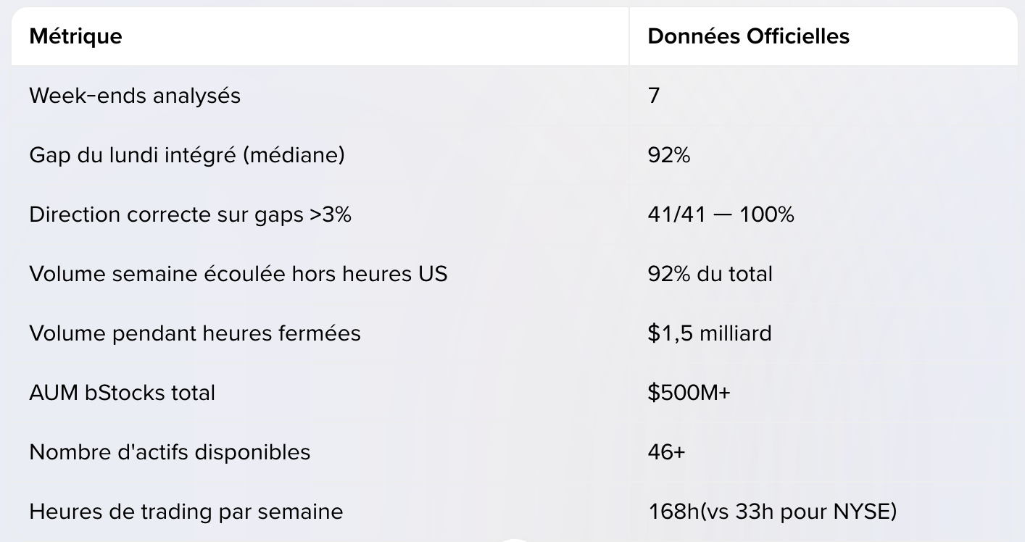1025x542 pixels.
Task: Select Nombre d'actifs disponibles label
Action: click(170, 451)
